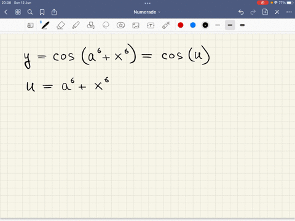
Task: Choose the black pen color
Action: point(205,25)
